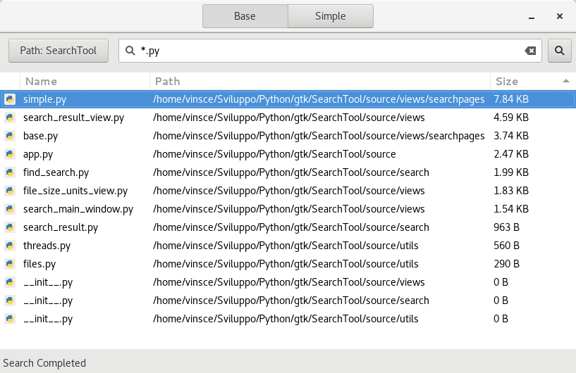
Task: Sort results by Size column header
Action: coord(533,81)
